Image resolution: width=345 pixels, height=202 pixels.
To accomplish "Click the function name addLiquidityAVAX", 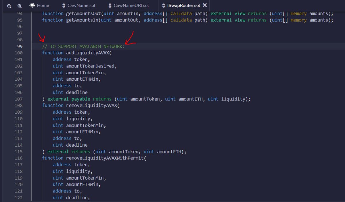I will point(87,53).
